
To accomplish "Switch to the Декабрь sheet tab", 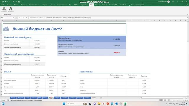I will pyautogui.click(x=87, y=98).
